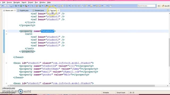Click the Run External Tools icon
Screen dimensions: 170x95
(26, 6)
